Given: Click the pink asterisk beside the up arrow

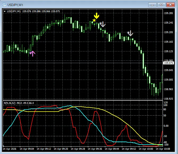Looking at the screenshot, I should click(31, 53).
